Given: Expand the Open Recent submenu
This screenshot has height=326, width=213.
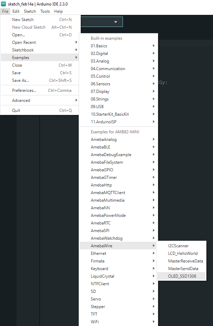Looking at the screenshot, I should pyautogui.click(x=24, y=42).
